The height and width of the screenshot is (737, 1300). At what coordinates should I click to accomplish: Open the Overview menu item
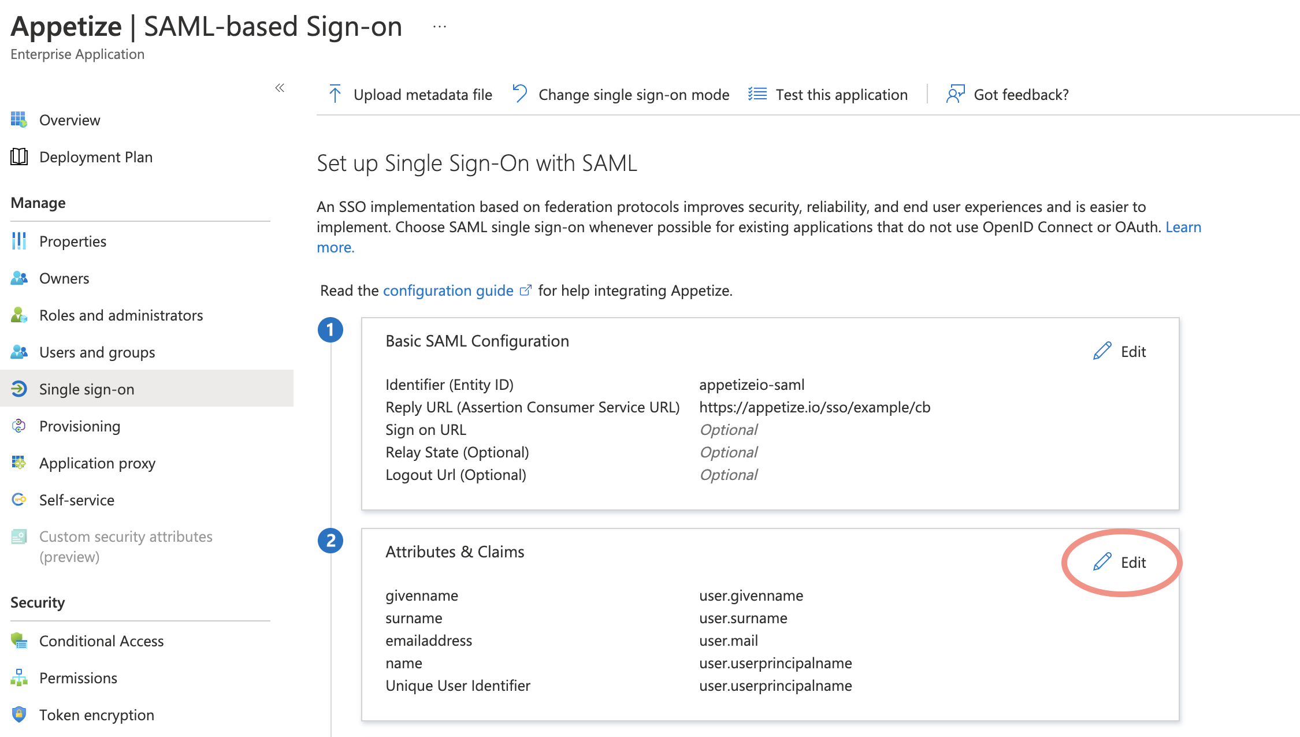[x=69, y=120]
